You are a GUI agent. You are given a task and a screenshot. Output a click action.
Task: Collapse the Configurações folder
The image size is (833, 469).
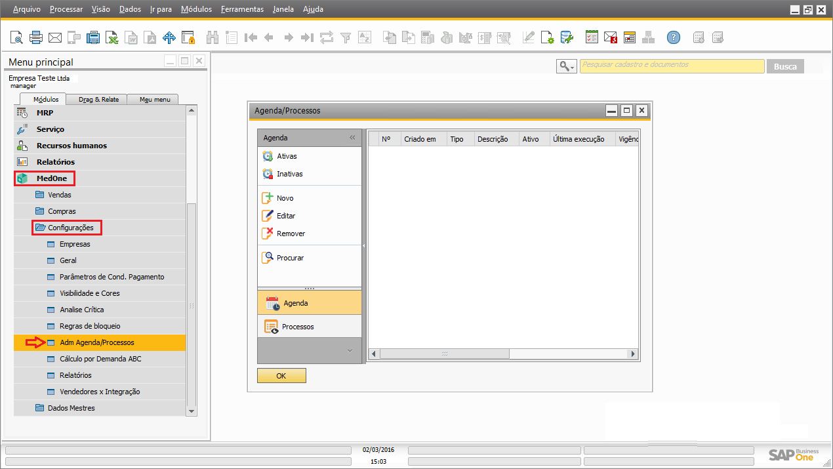[71, 228]
